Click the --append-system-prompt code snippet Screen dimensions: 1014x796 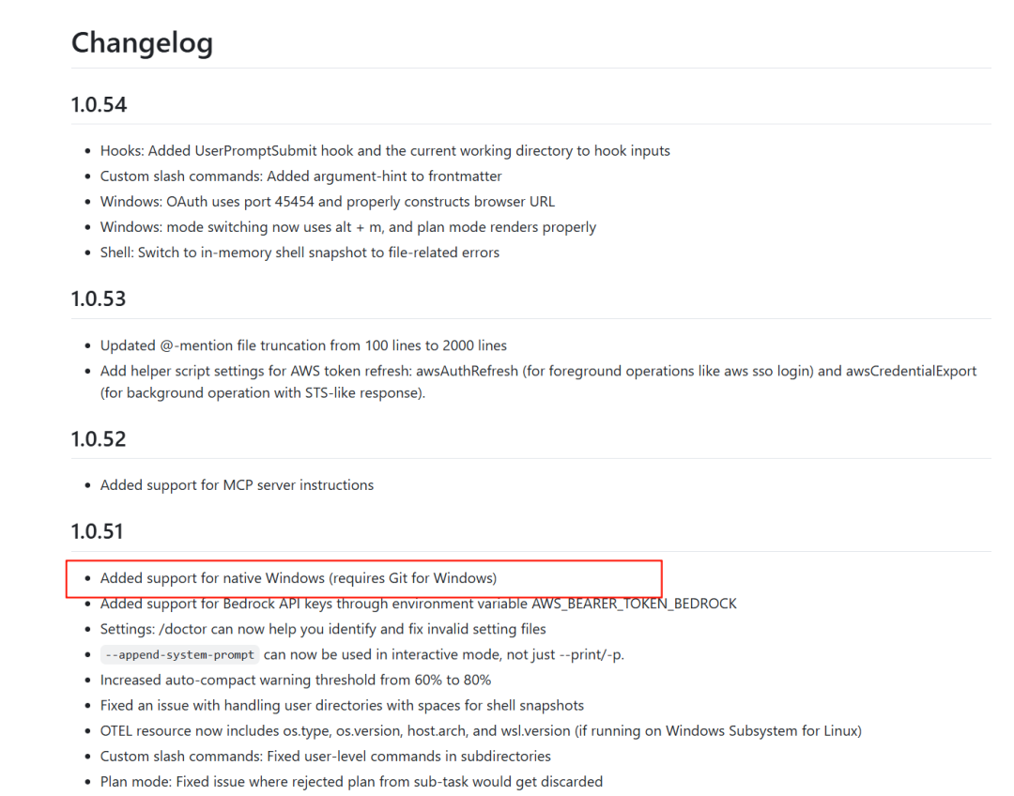(x=179, y=654)
